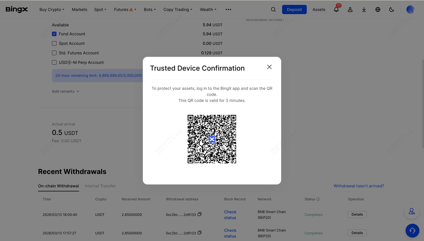This screenshot has width=424, height=241.
Task: Click the BingX logo
Action: click(17, 9)
